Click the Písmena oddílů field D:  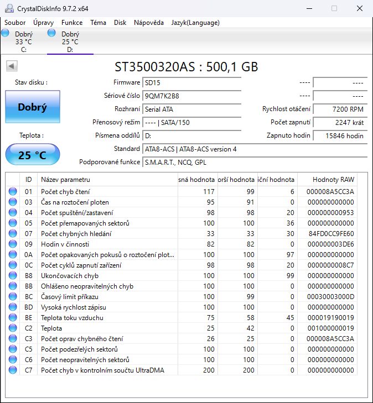pos(191,135)
